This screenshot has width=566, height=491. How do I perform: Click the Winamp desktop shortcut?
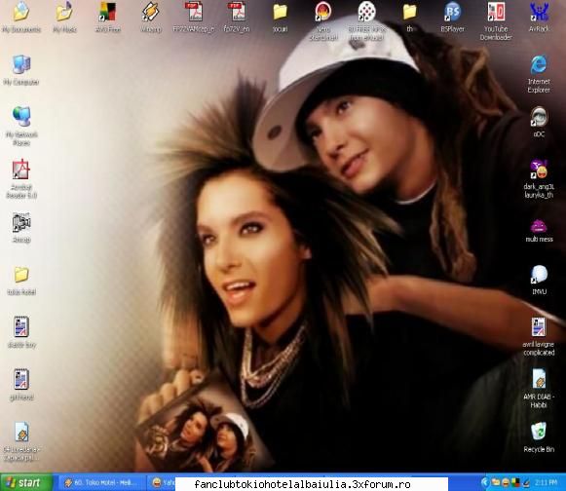point(150,17)
